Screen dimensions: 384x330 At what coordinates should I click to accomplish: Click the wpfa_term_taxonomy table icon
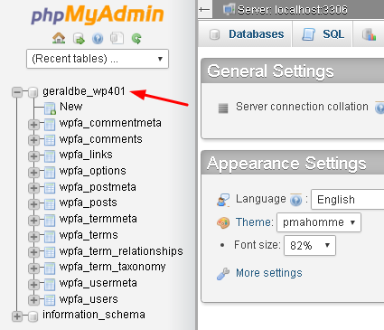50,268
